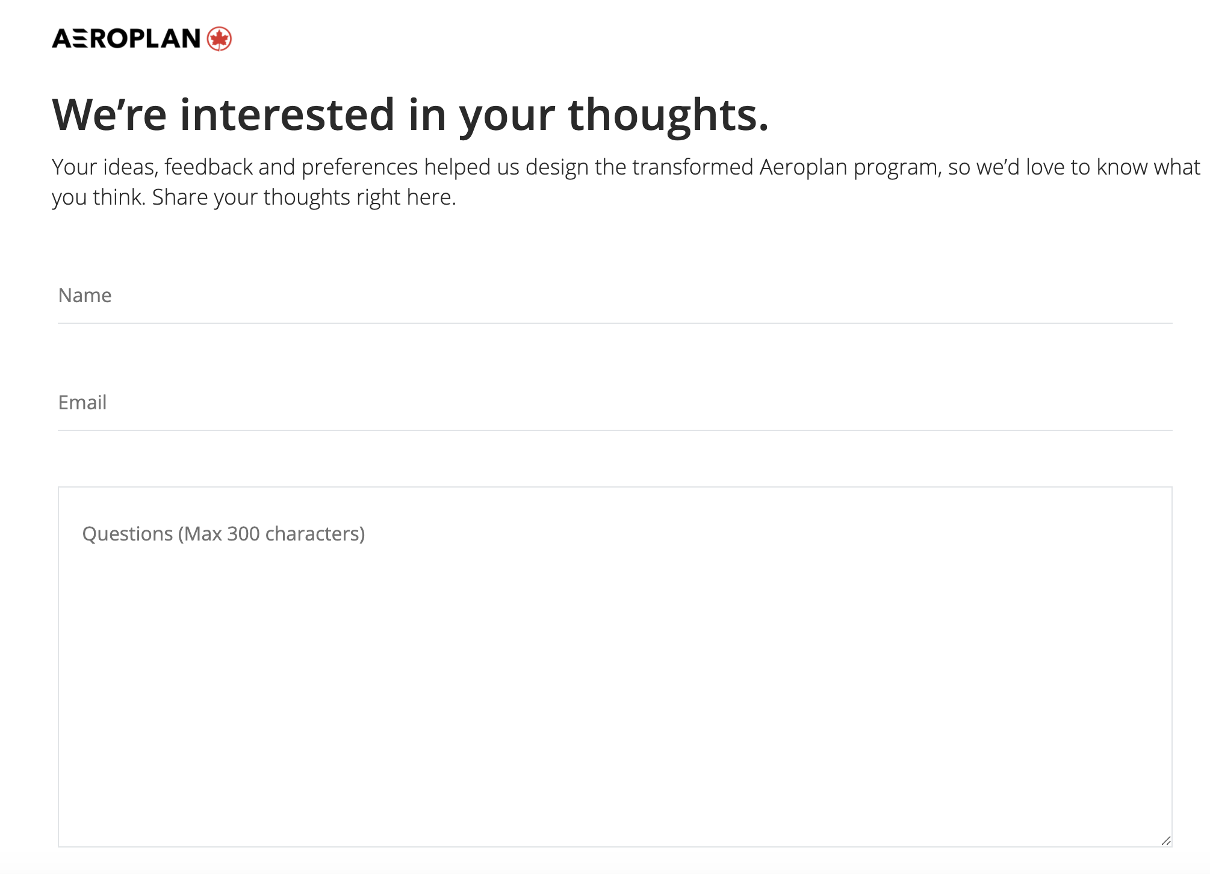Grab the textarea resize handle corner

coord(1165,841)
